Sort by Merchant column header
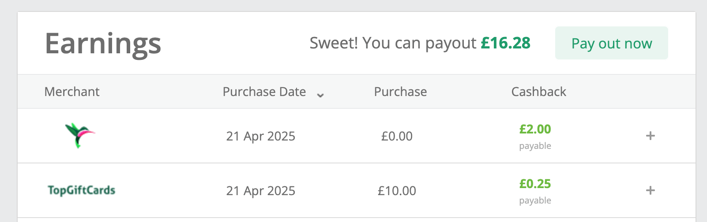The height and width of the screenshot is (222, 707). click(x=72, y=92)
